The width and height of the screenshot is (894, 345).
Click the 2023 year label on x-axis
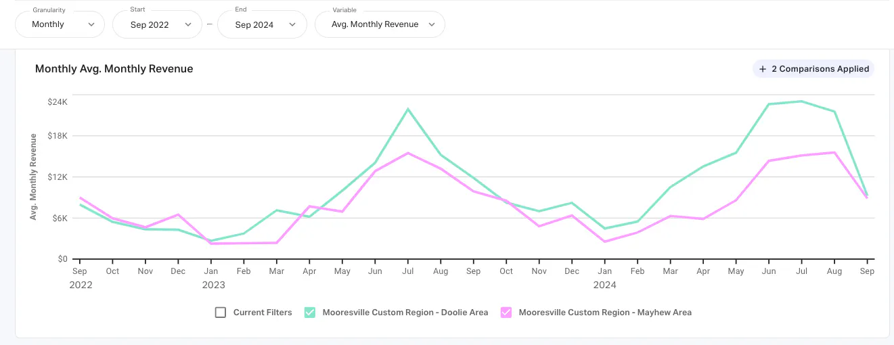(x=213, y=285)
